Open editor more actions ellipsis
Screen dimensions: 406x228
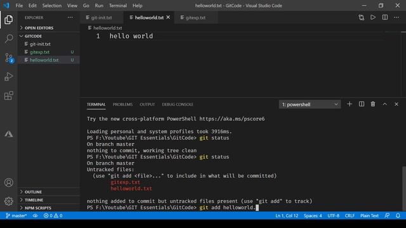pyautogui.click(x=396, y=17)
